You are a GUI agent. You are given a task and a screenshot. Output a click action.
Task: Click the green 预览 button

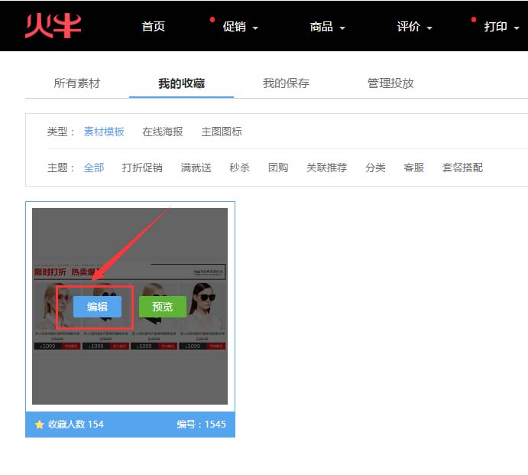tap(163, 307)
